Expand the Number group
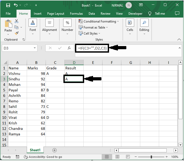The height and width of the screenshot is (161, 184). tap(67, 27)
